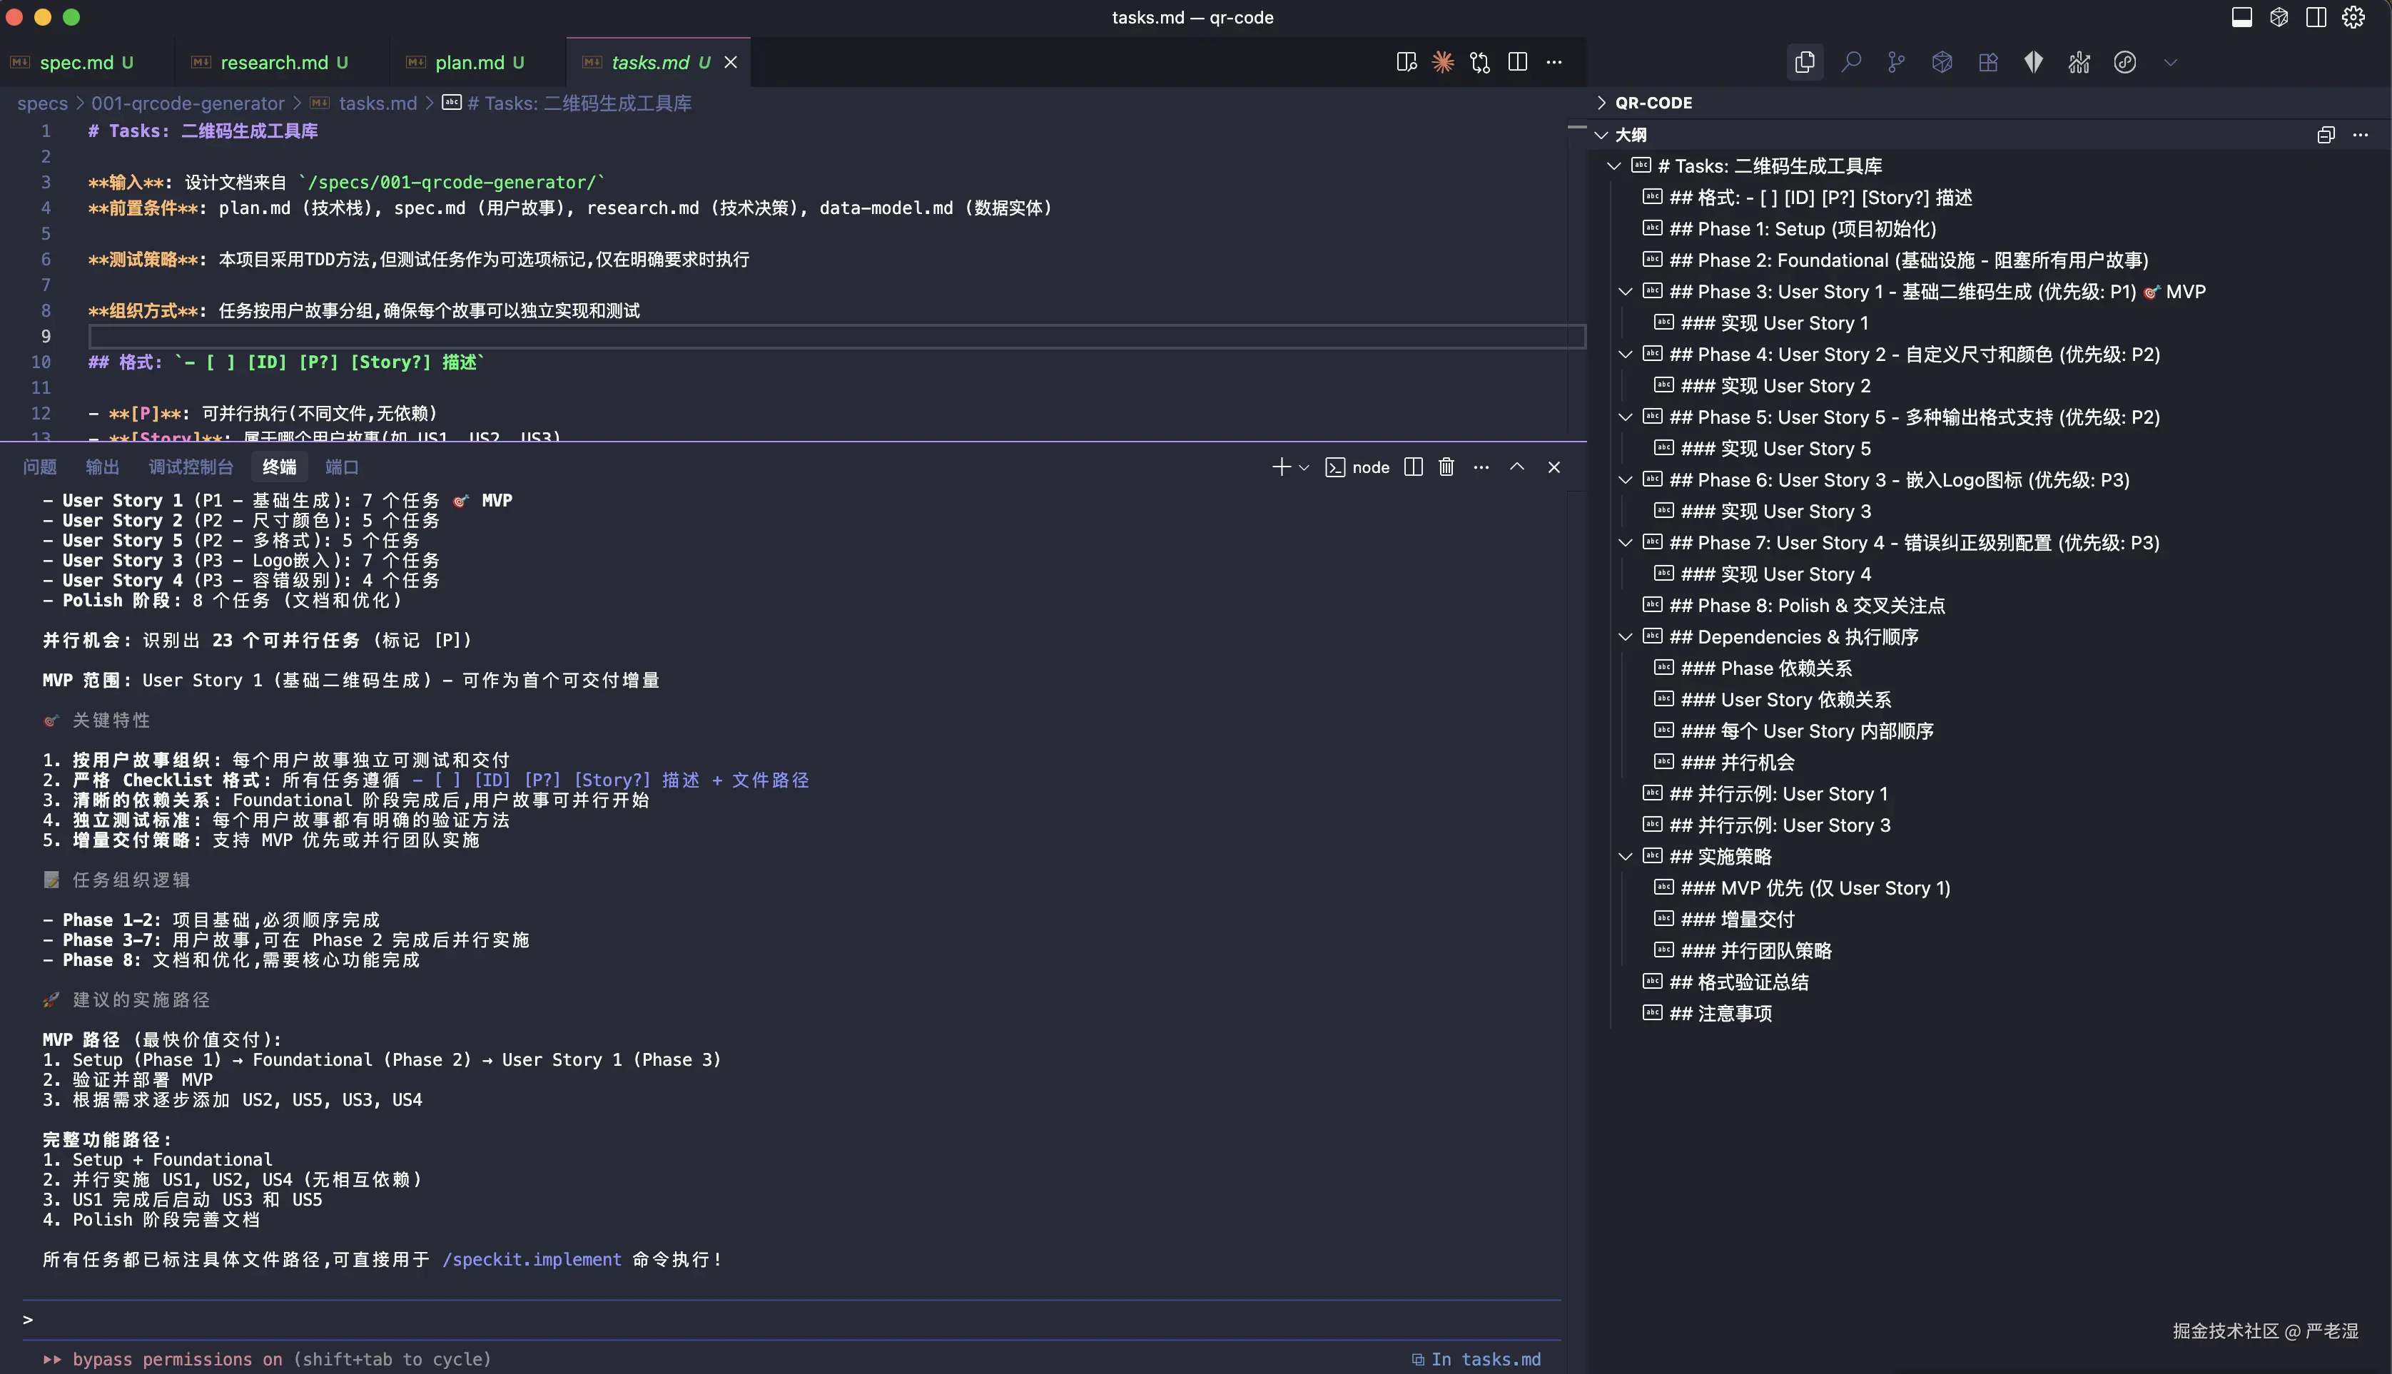Open markdown preview to the side

[x=1406, y=62]
